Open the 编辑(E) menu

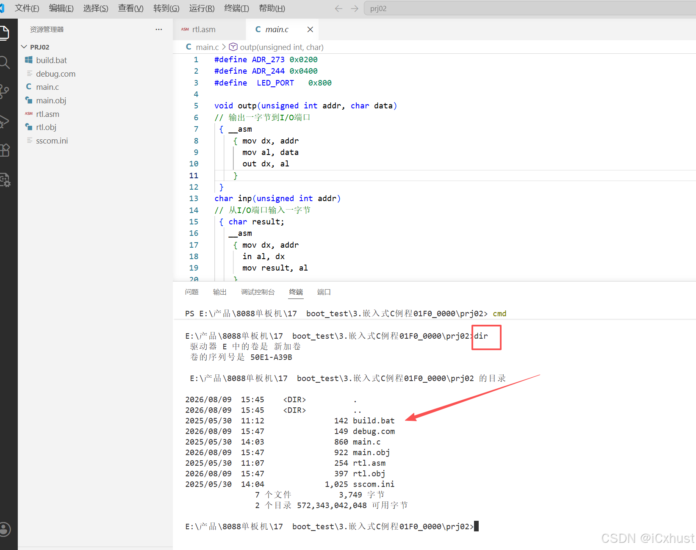61,8
